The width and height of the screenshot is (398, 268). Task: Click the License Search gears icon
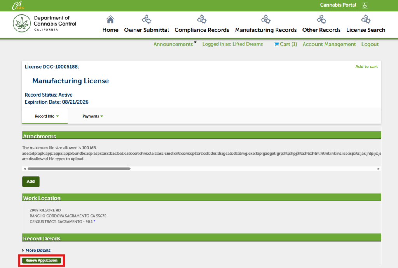click(x=366, y=19)
